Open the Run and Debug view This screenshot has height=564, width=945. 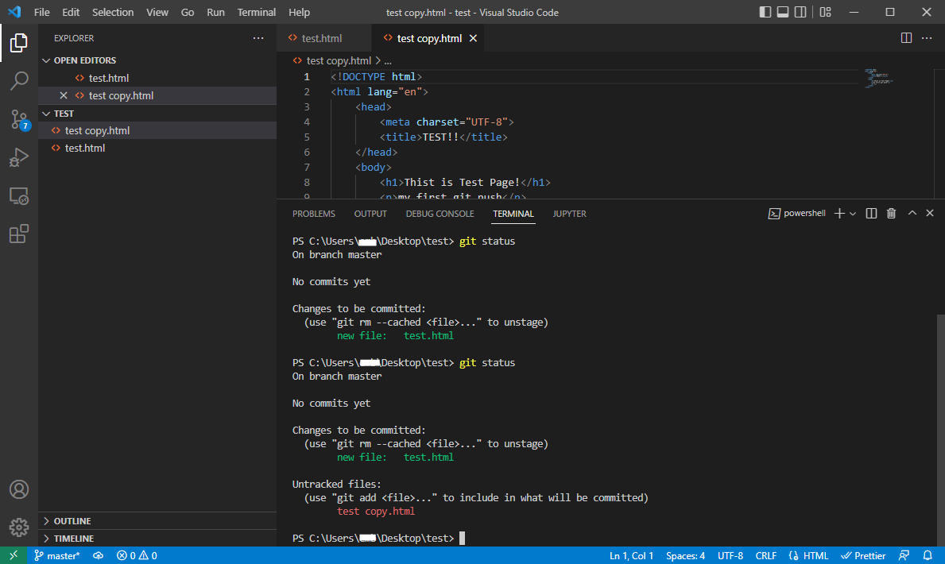click(x=19, y=157)
